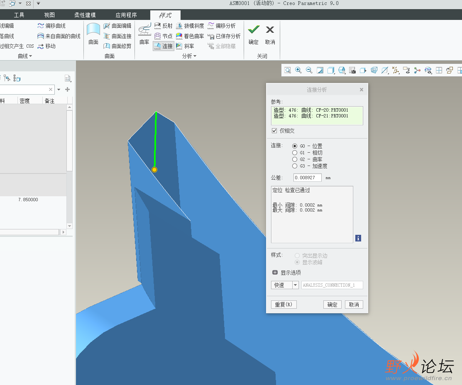Click 取消 in the 连接分析 dialog
This screenshot has height=385, width=462.
pos(354,305)
